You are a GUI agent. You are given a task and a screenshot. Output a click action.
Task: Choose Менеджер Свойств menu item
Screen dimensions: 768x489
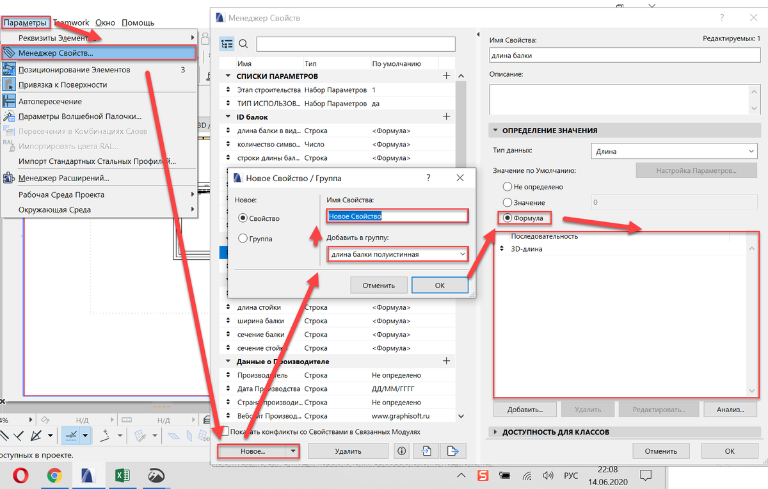point(99,53)
